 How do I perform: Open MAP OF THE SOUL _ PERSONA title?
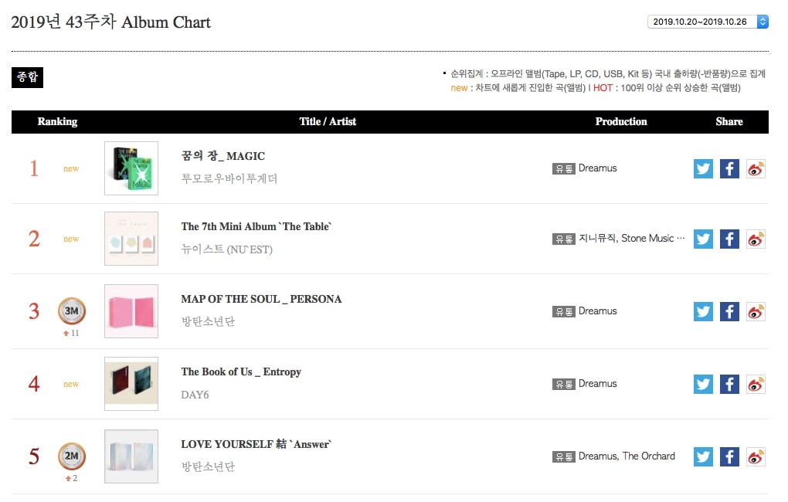point(261,299)
